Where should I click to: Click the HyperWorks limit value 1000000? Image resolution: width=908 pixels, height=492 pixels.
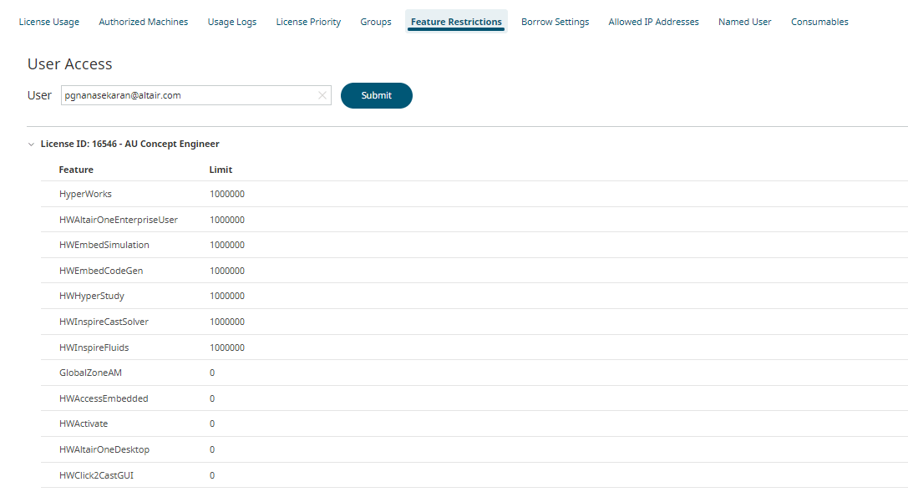click(x=227, y=194)
